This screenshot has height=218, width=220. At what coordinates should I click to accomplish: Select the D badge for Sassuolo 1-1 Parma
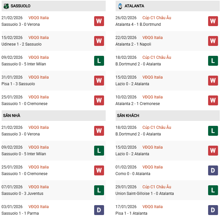tap(99, 210)
